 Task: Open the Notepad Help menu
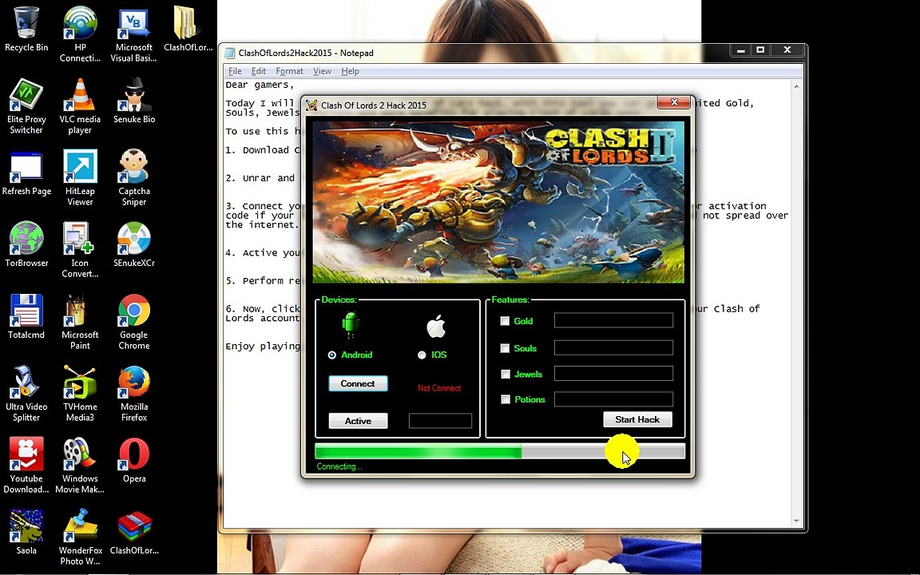point(351,71)
